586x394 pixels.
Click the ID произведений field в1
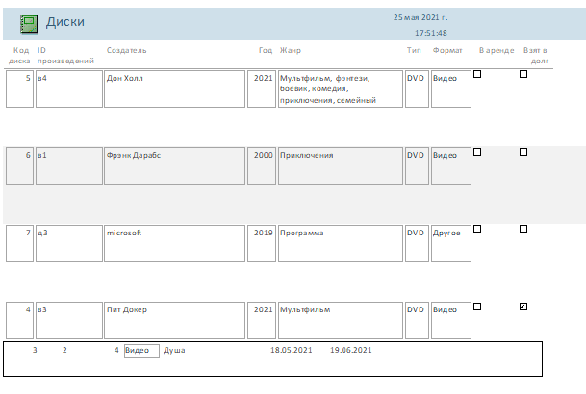(x=68, y=164)
